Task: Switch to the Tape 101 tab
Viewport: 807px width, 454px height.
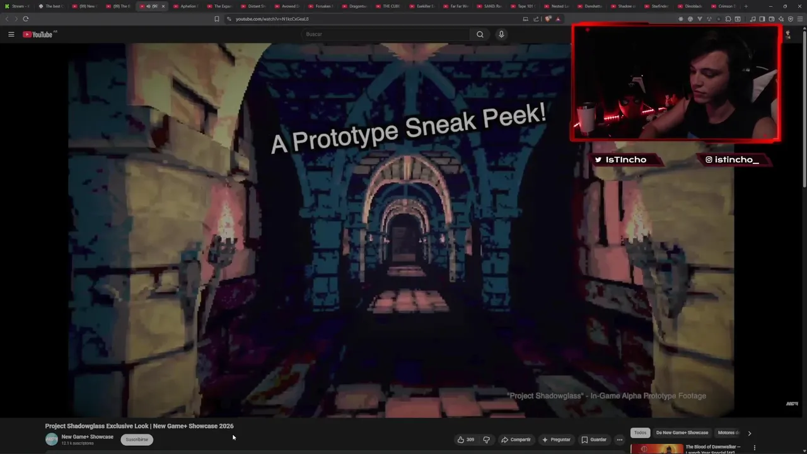Action: 523,6
